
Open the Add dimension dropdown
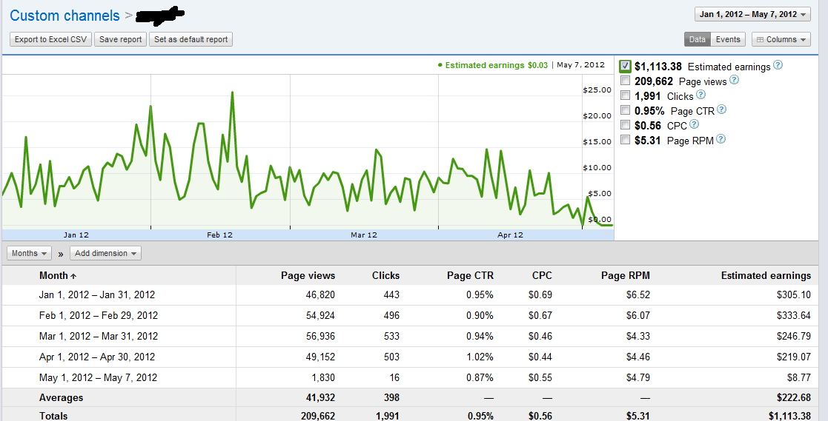(105, 253)
